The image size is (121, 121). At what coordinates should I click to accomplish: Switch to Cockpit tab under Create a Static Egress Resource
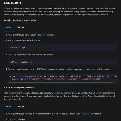(20, 107)
